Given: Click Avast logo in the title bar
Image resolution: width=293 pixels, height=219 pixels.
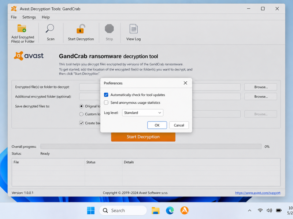Looking at the screenshot, I should click(x=14, y=8).
